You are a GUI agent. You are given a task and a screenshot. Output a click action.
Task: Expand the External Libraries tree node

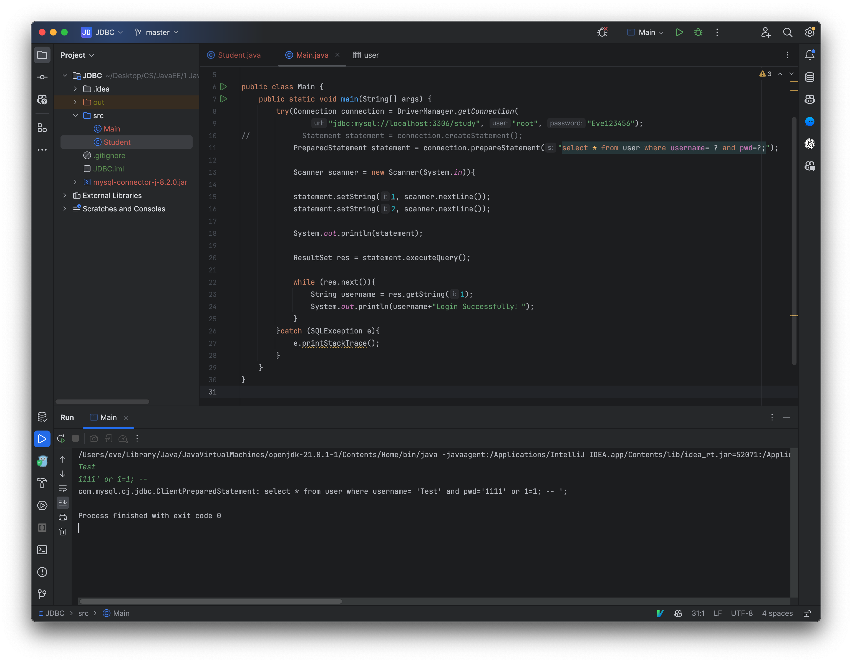coord(65,195)
